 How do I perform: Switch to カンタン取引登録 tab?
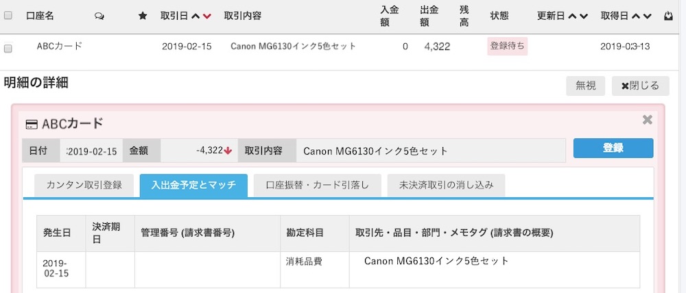coord(84,185)
